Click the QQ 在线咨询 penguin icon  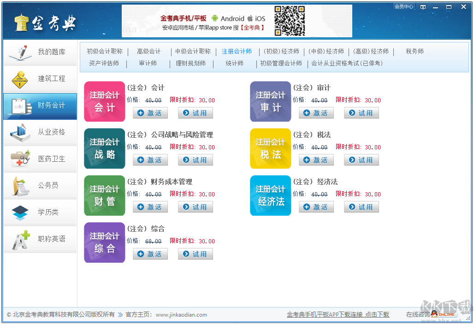434,314
